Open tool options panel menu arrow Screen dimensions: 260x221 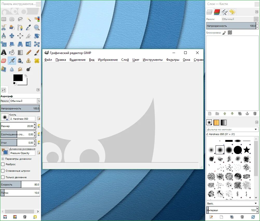click(x=38, y=90)
